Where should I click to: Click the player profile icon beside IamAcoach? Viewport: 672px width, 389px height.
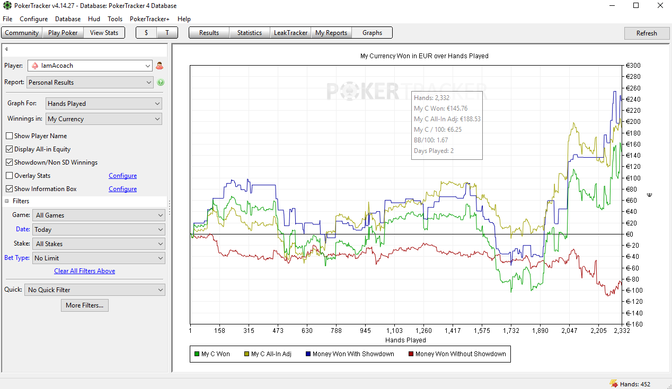pyautogui.click(x=160, y=66)
